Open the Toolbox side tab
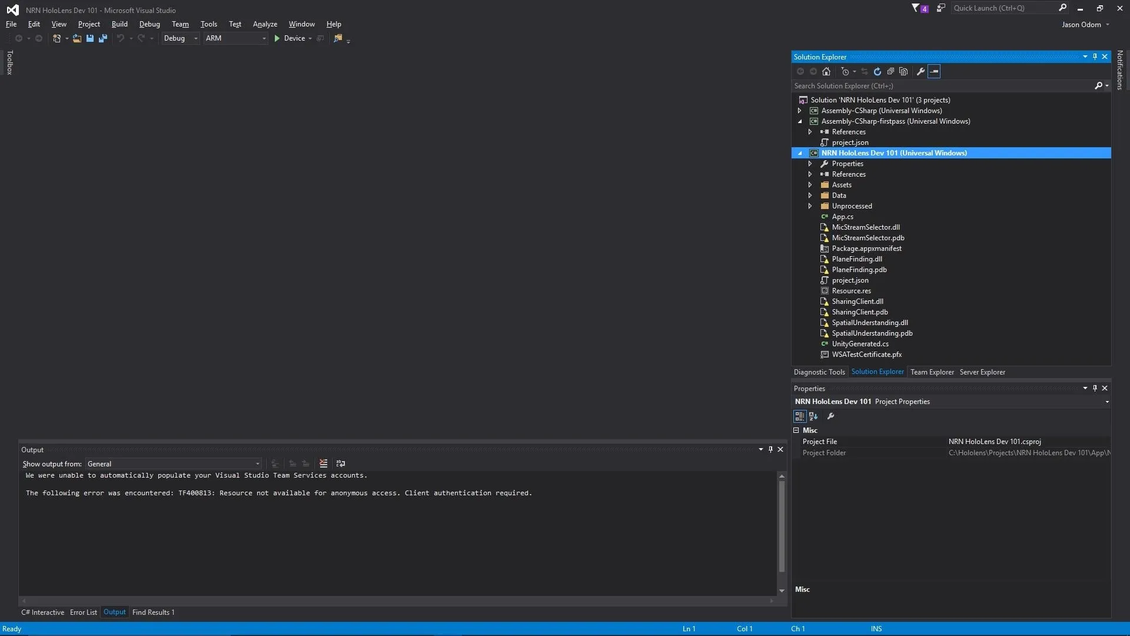The width and height of the screenshot is (1130, 636). pyautogui.click(x=9, y=62)
